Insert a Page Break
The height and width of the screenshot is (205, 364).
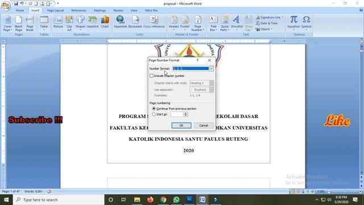click(30, 24)
